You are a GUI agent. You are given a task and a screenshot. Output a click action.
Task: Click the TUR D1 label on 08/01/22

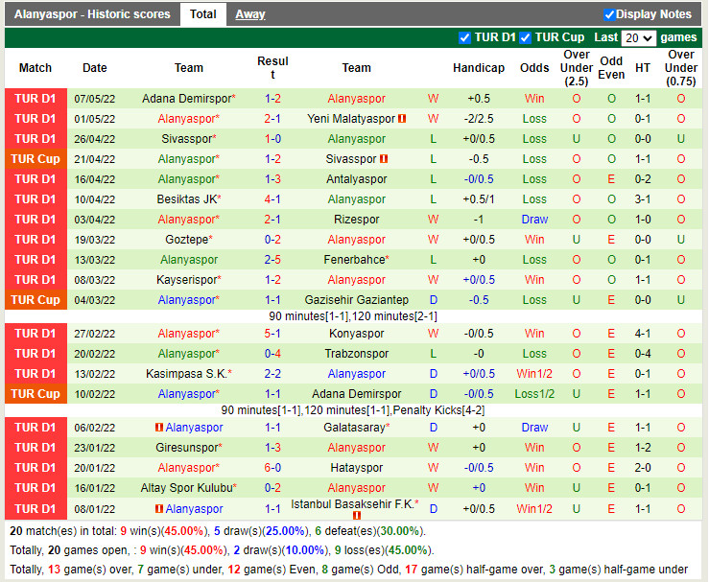[x=35, y=509]
